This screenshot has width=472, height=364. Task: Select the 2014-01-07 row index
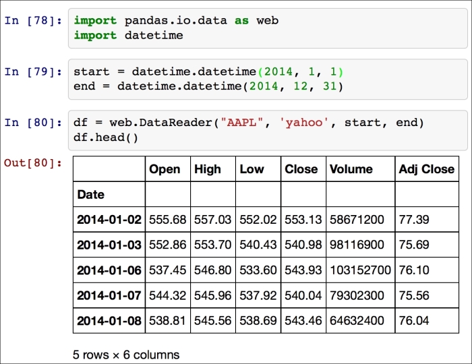(109, 295)
